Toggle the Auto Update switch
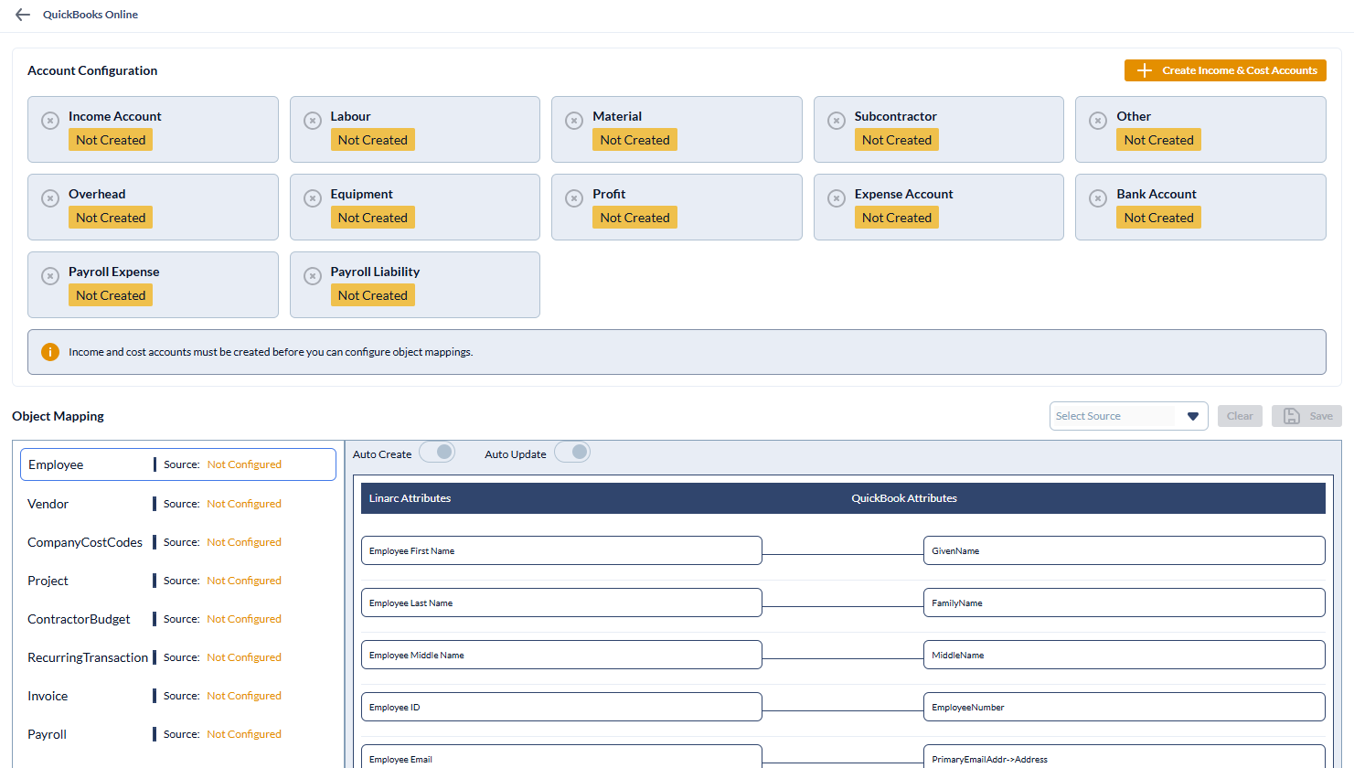Image resolution: width=1354 pixels, height=768 pixels. click(572, 453)
